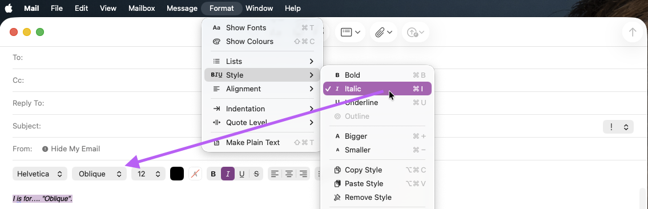Select Copy Style
Screen dimensions: 648x209
click(377, 170)
